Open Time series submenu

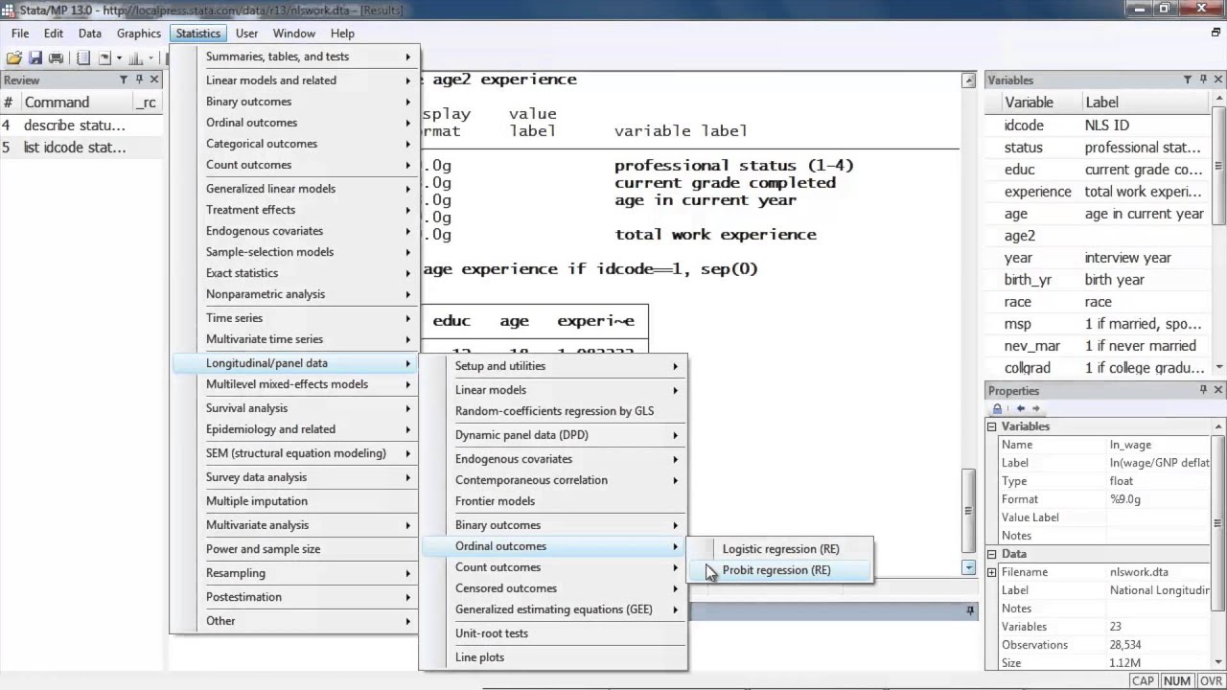[294, 318]
